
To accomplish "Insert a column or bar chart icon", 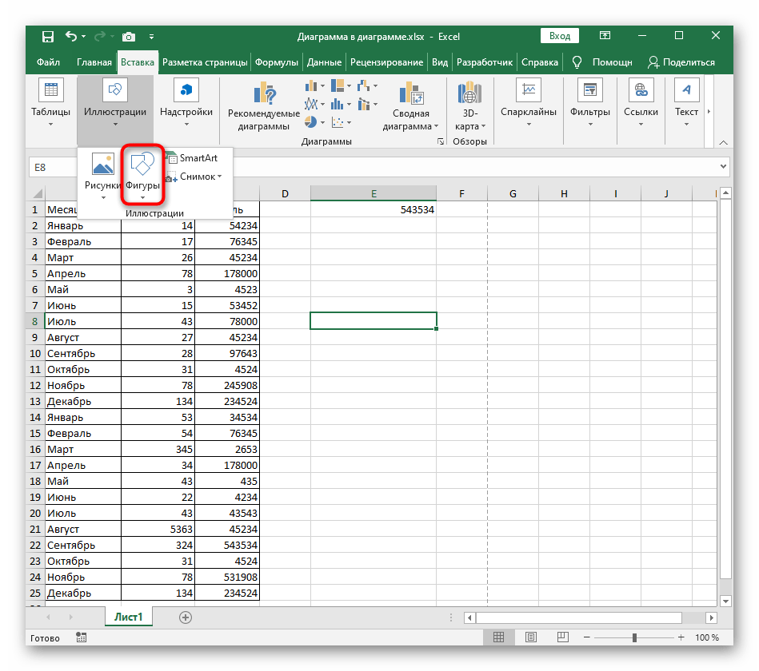I will point(314,86).
